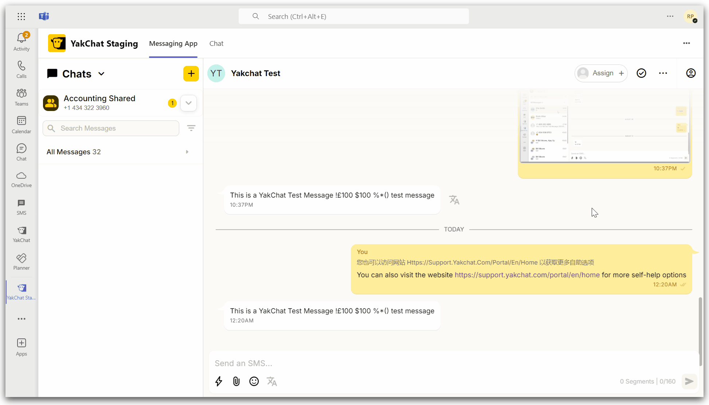Click the Assign button

click(601, 73)
